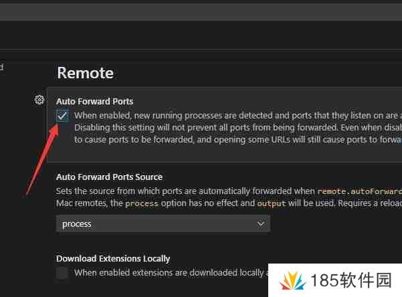Select the Auto Forward Ports setting title
Screen dimensions: 402x297
pyautogui.click(x=94, y=101)
